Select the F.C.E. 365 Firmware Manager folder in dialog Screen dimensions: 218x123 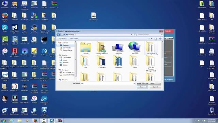pos(151,64)
